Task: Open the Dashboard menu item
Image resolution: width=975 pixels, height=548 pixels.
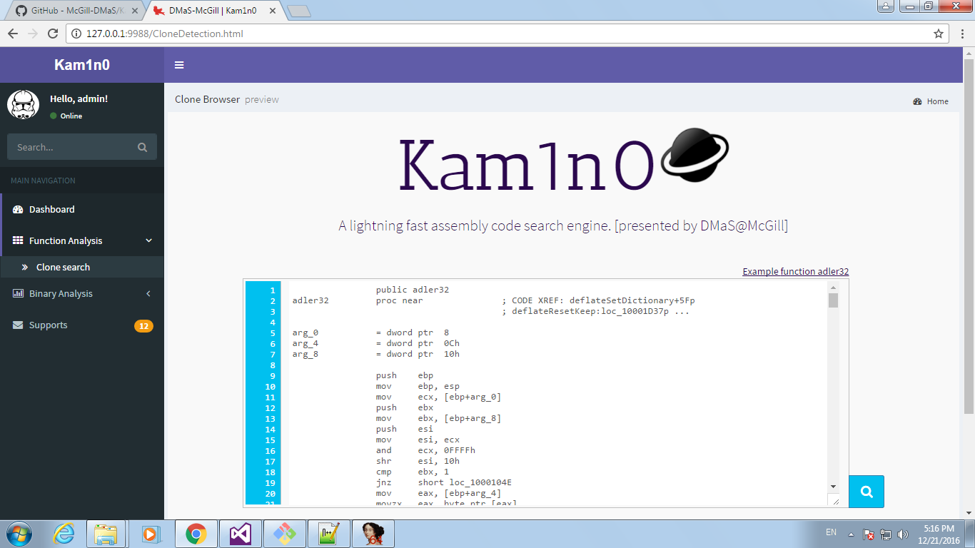Action: click(x=82, y=209)
